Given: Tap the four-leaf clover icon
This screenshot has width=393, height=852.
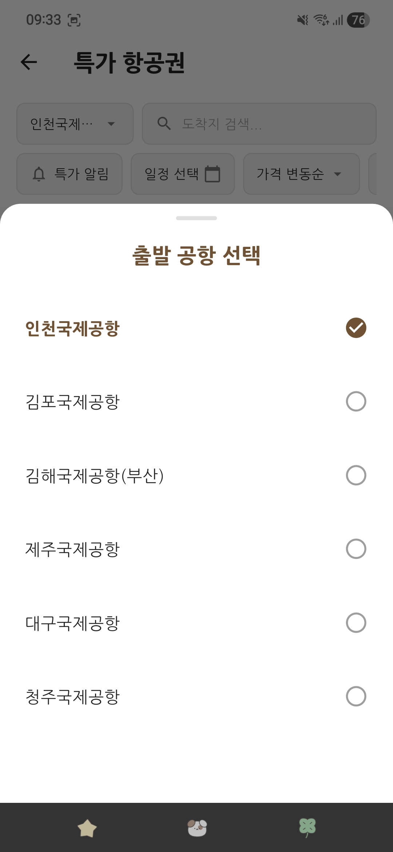Looking at the screenshot, I should pos(307,828).
